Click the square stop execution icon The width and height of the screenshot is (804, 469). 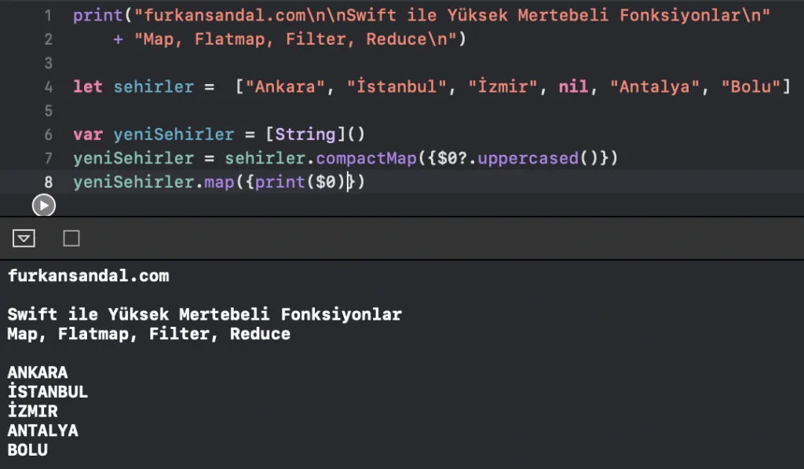tap(71, 238)
